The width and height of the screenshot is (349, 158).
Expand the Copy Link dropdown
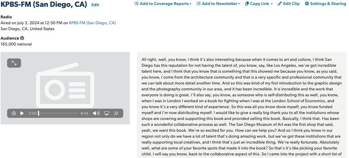pyautogui.click(x=259, y=4)
